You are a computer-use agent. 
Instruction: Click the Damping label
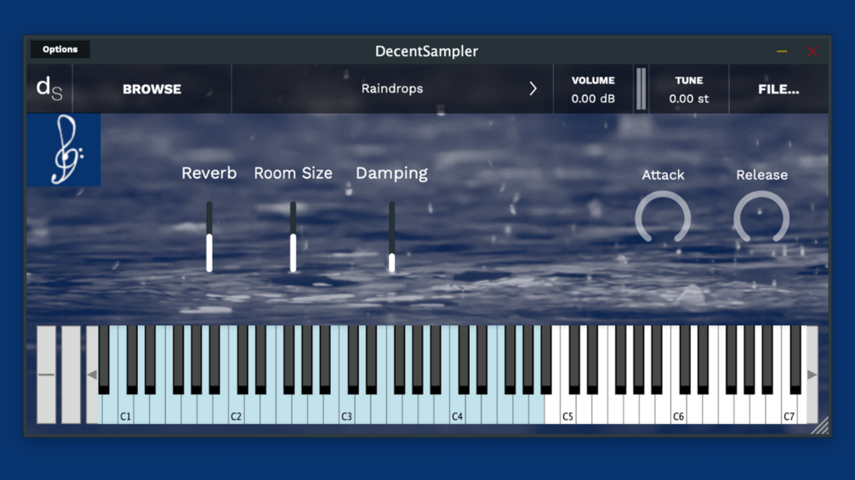click(391, 173)
